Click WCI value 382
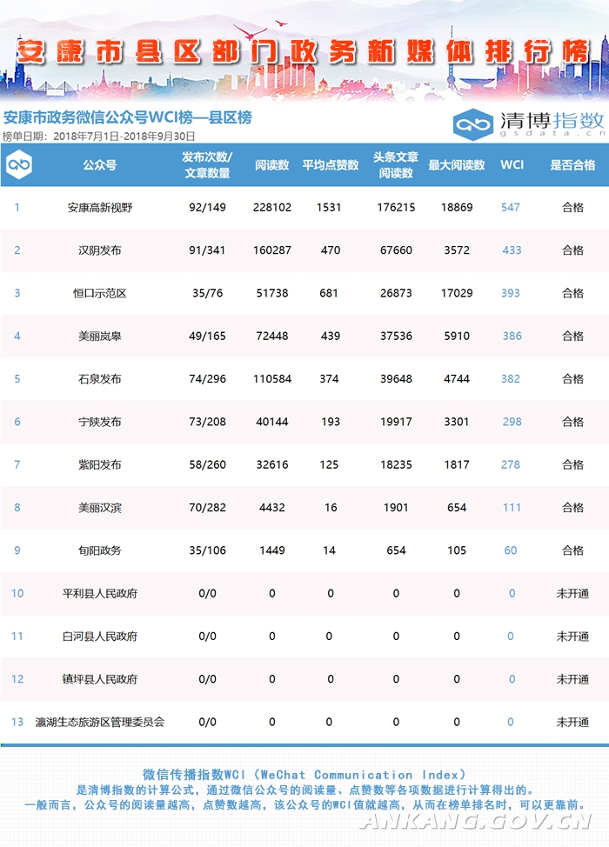 pyautogui.click(x=511, y=378)
